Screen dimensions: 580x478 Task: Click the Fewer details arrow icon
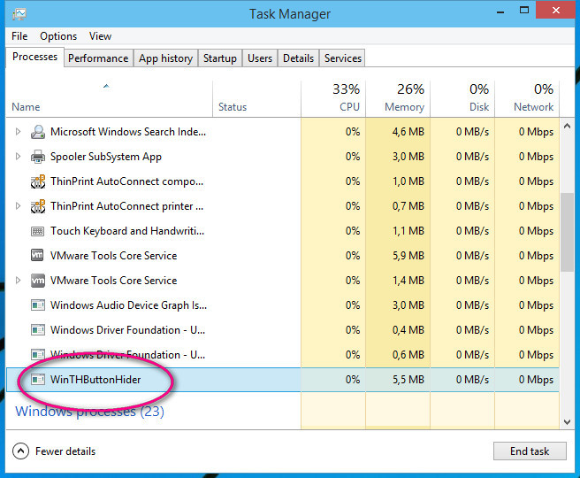tap(20, 451)
